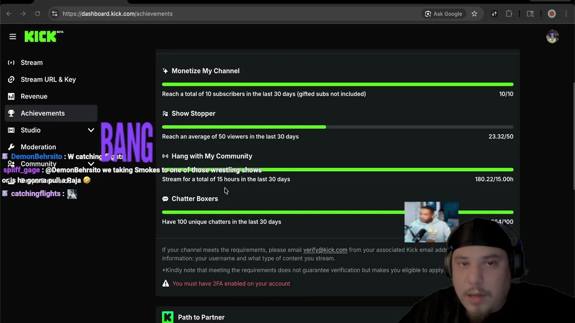575x323 pixels.
Task: Open the user profile avatar menu
Action: click(553, 36)
